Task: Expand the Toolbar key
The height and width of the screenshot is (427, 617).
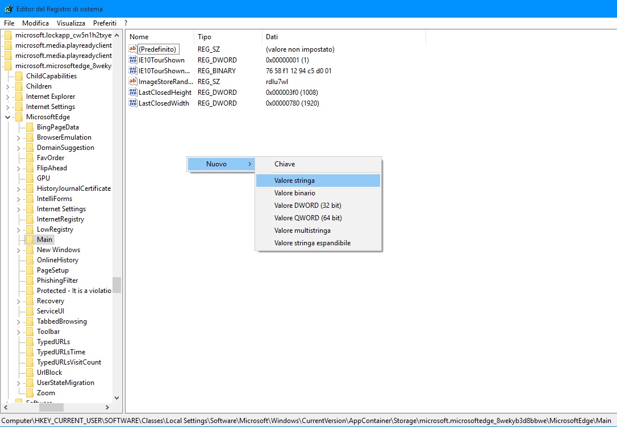Action: tap(19, 332)
